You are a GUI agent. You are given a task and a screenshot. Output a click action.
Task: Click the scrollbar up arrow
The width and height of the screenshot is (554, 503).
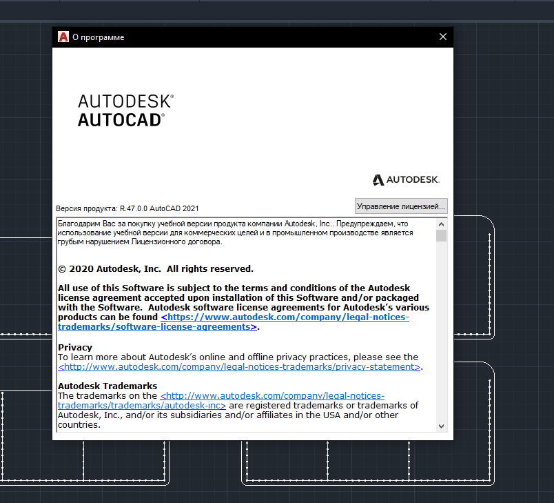(441, 224)
